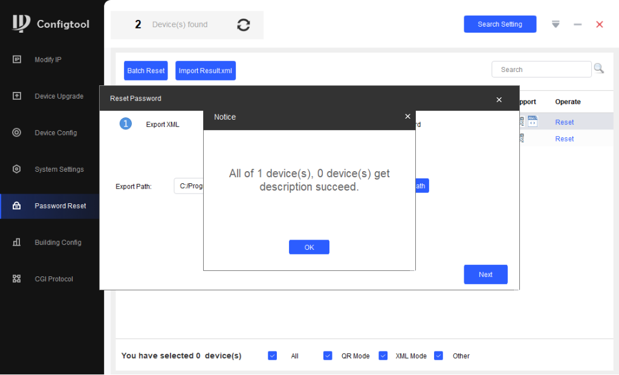
Task: Uncheck the QR Mode filter
Action: [328, 356]
